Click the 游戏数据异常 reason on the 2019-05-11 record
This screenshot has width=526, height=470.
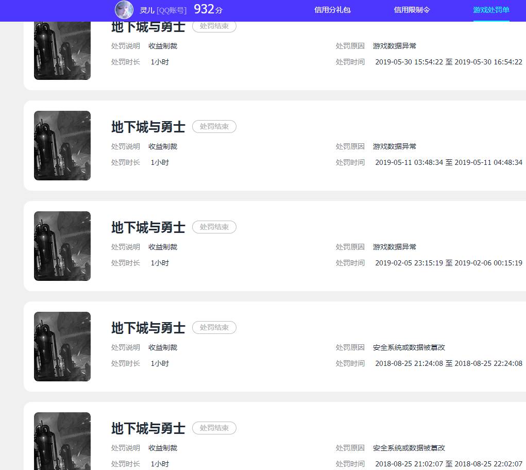395,146
